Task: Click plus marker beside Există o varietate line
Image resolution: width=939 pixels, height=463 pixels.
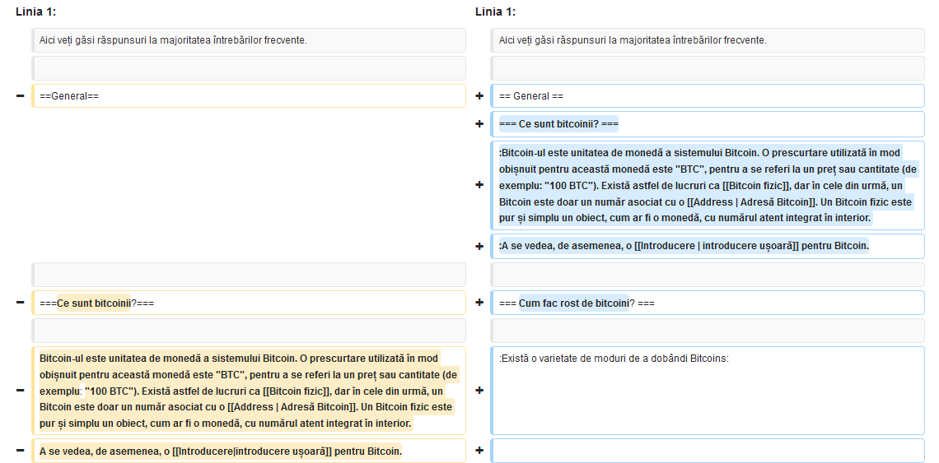Action: coord(479,391)
